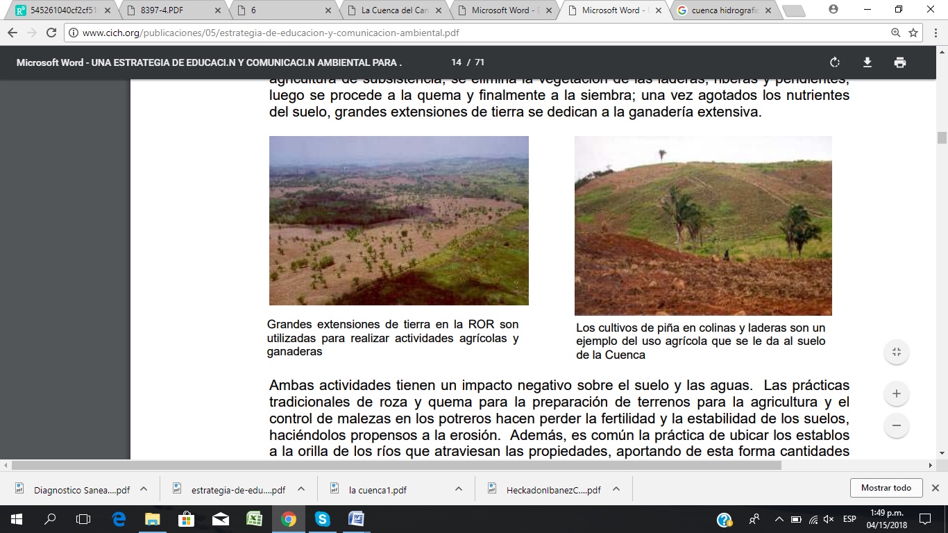Zoom in using the plus button
The width and height of the screenshot is (948, 533).
897,394
